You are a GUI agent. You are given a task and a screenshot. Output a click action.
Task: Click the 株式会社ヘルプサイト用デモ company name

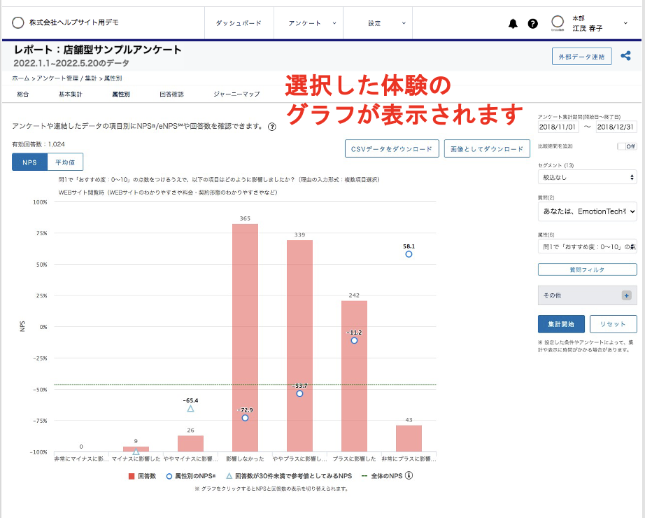74,22
